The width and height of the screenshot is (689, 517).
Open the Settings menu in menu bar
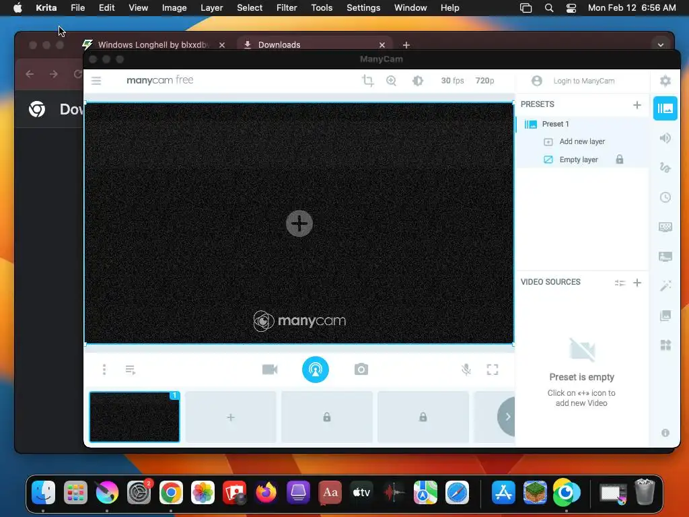(363, 8)
